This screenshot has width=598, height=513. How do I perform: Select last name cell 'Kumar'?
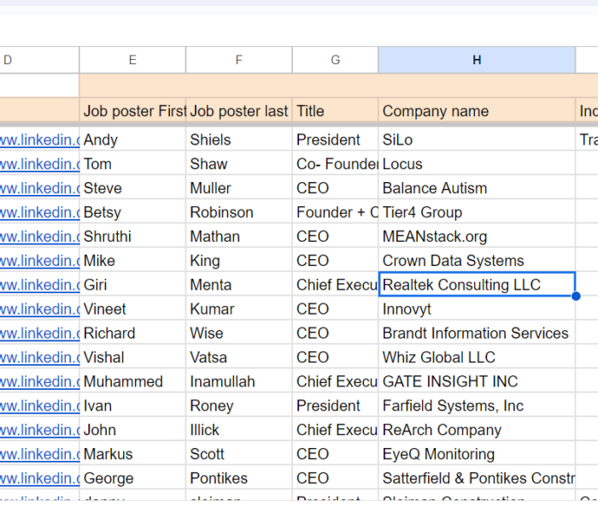238,309
